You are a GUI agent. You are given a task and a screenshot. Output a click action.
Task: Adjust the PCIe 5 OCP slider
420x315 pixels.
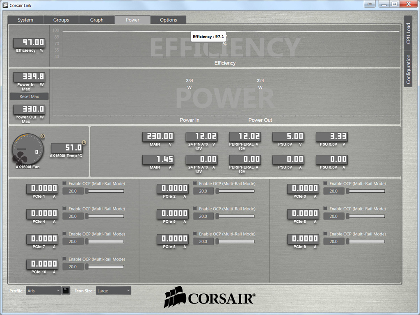point(235,216)
